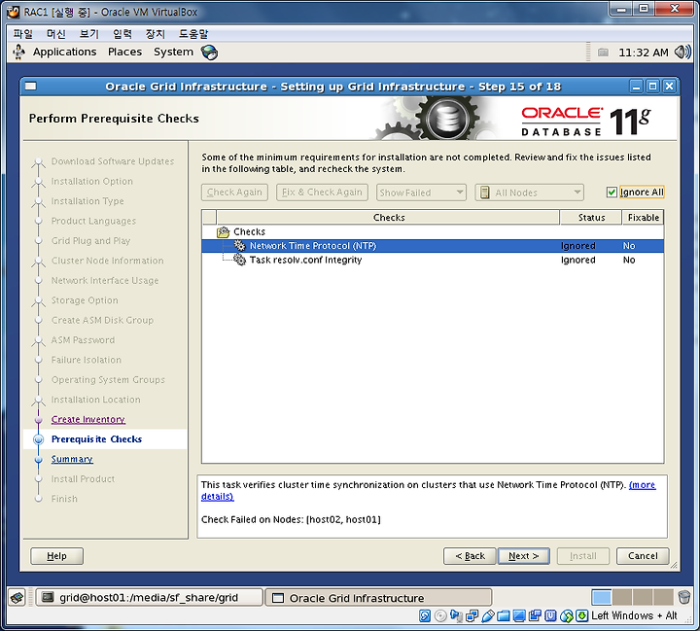Screen dimensions: 700x631
Task: Proceed with the Next > button
Action: [x=524, y=556]
